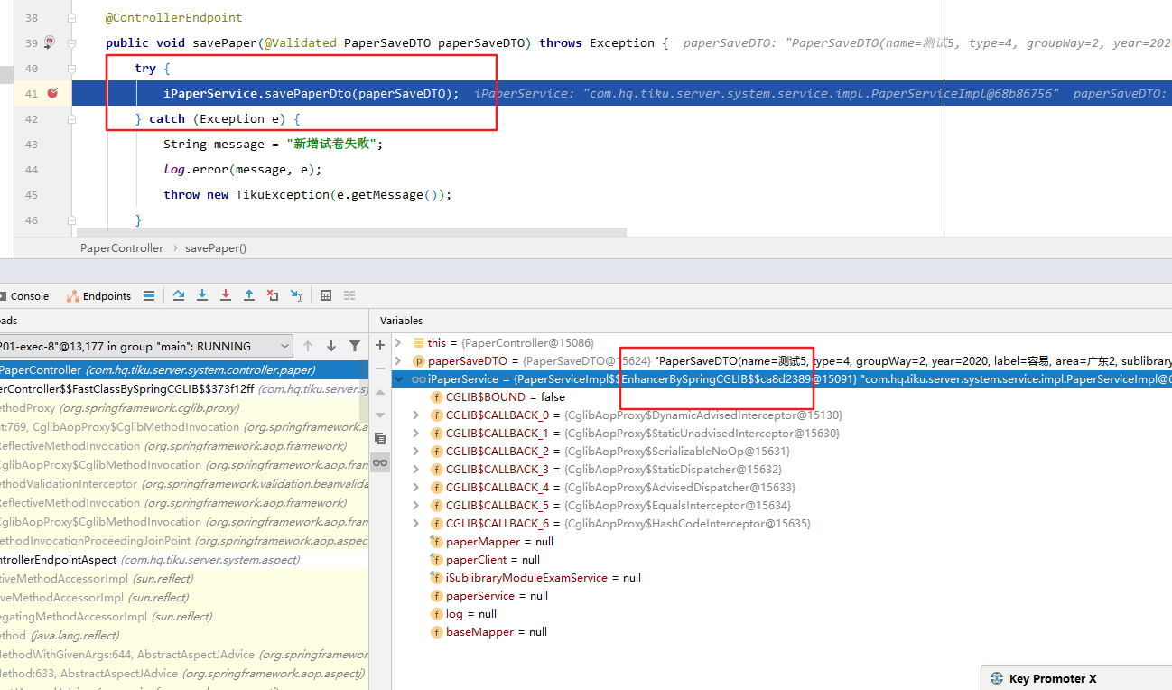Select the FastClassBySpringCGLIB$$373f12ff stack frame
Image resolution: width=1172 pixels, height=690 pixels.
184,389
